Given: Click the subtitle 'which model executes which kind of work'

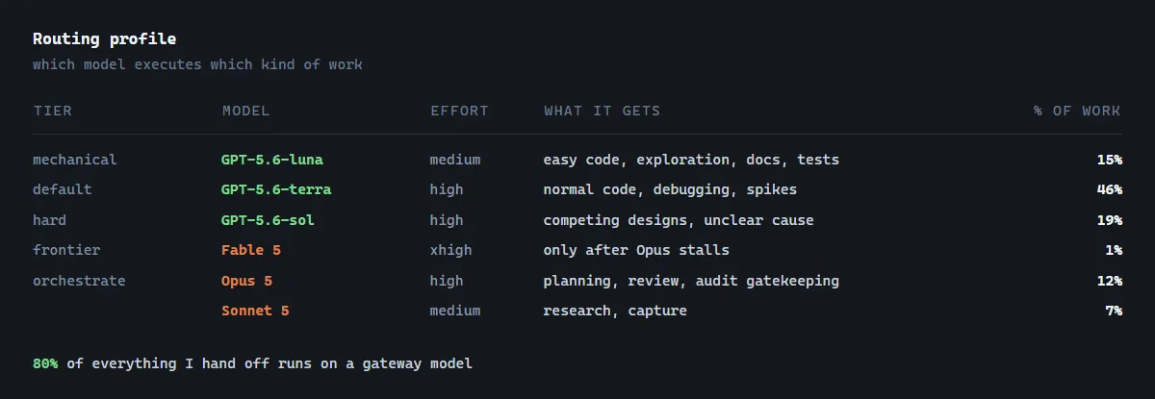Looking at the screenshot, I should (x=197, y=64).
